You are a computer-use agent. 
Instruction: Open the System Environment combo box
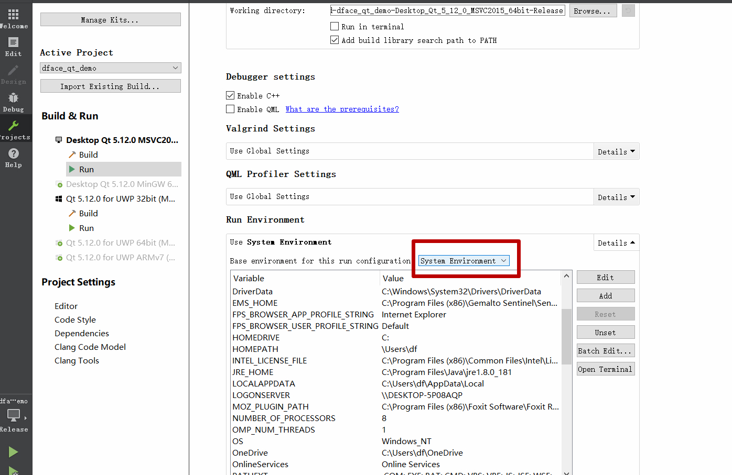click(x=464, y=261)
